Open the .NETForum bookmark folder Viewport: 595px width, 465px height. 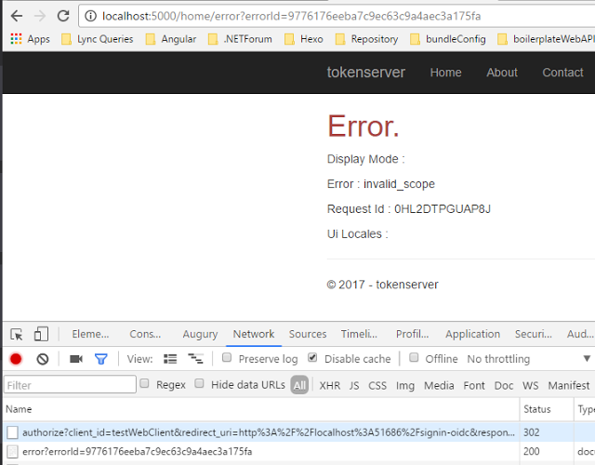click(240, 39)
